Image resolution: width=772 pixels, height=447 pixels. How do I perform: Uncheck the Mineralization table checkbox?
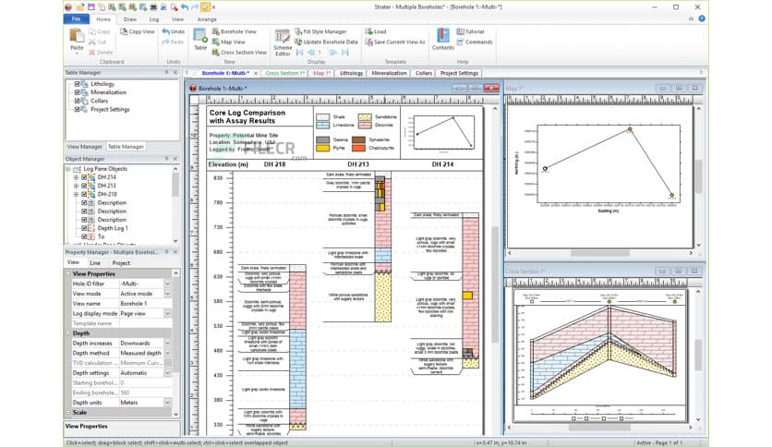(x=77, y=92)
